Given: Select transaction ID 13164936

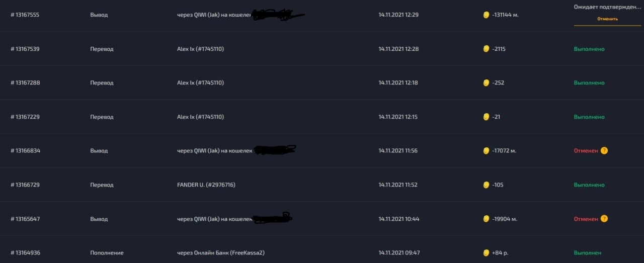Looking at the screenshot, I should (25, 253).
